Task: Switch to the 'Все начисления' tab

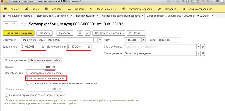Action: tap(85, 16)
